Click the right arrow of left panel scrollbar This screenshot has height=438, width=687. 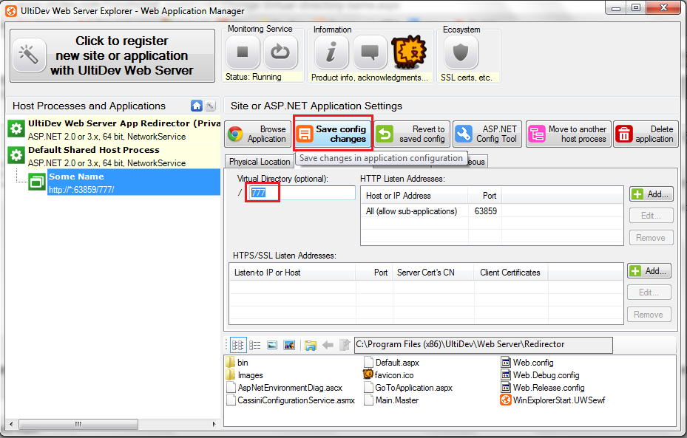click(x=214, y=424)
